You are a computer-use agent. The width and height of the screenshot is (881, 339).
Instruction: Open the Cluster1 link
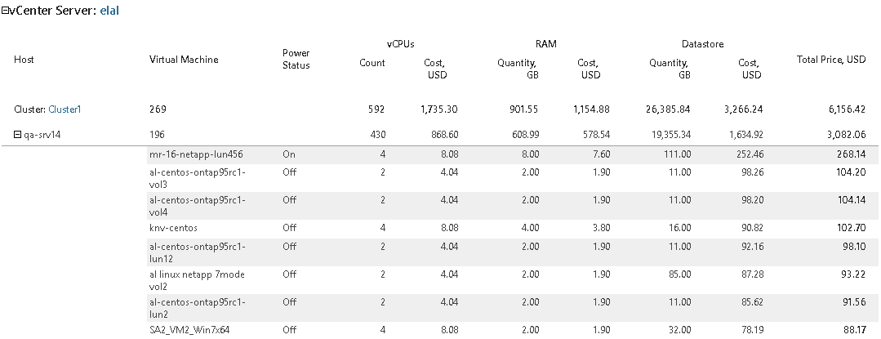(65, 109)
